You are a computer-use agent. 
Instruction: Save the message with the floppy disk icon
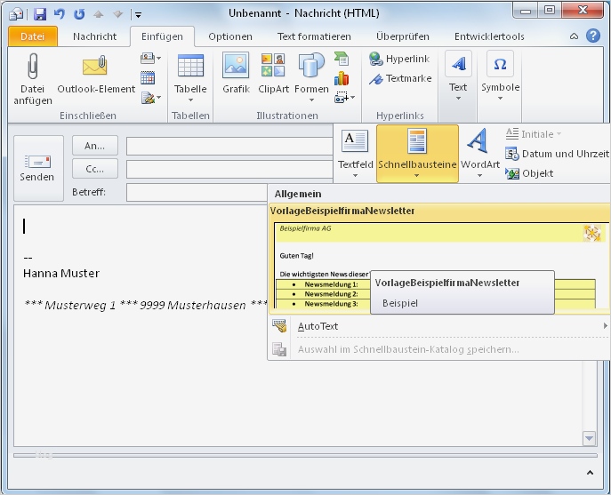(x=39, y=13)
